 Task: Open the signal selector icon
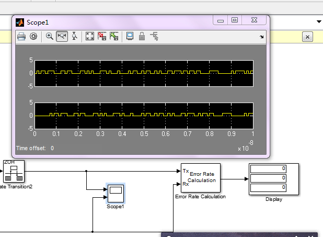(154, 36)
